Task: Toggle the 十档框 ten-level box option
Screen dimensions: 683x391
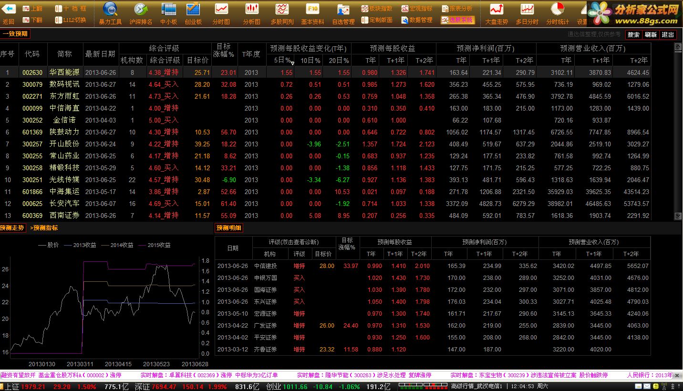Action: (x=70, y=9)
